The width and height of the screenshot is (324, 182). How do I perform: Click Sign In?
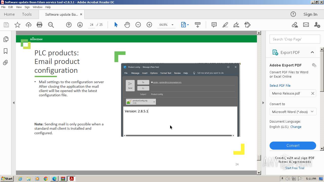point(310,14)
